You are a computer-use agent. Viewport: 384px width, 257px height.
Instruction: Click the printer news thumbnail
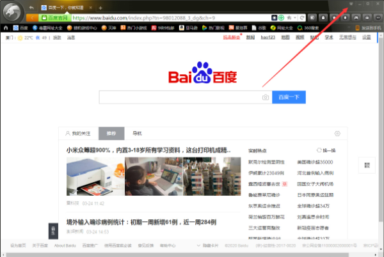tap(95, 176)
